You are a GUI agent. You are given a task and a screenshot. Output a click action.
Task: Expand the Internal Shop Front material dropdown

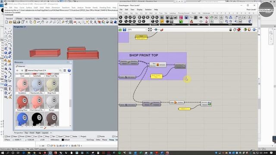(45, 71)
